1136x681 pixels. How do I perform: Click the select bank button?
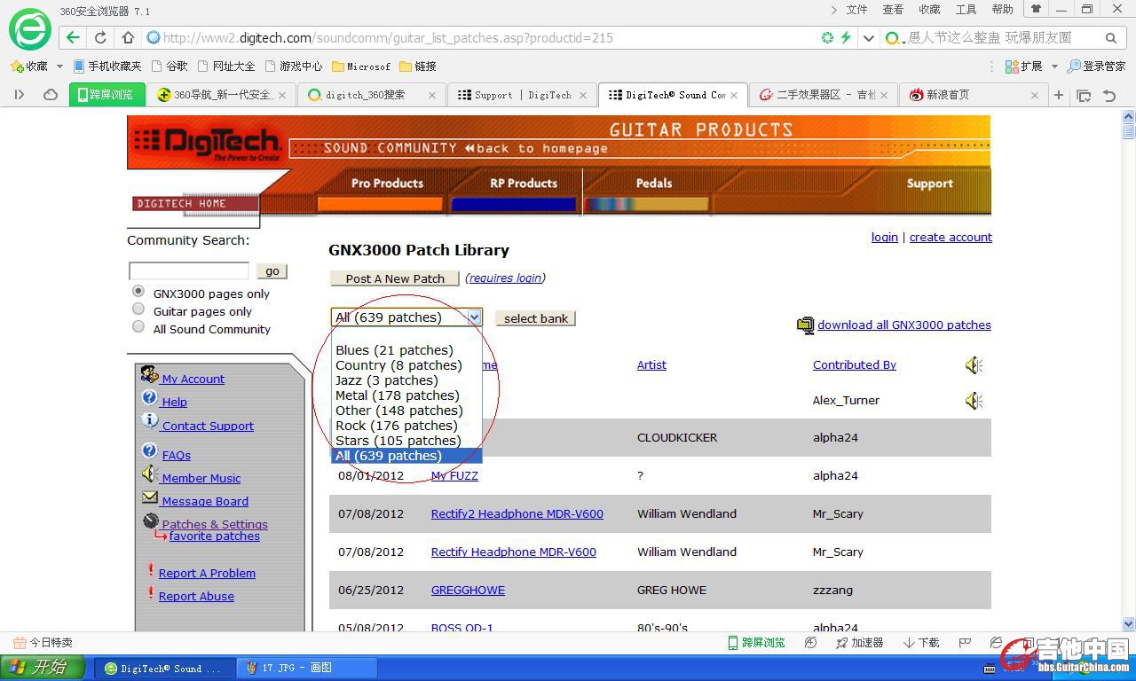click(x=536, y=318)
